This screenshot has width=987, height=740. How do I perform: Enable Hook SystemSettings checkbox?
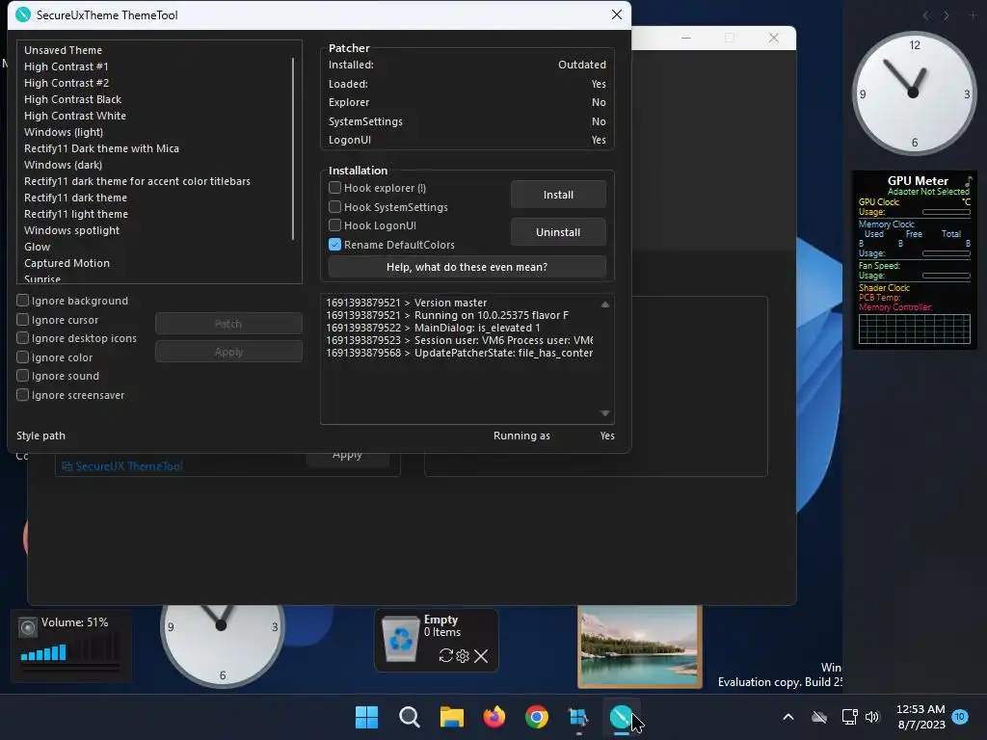pyautogui.click(x=334, y=206)
